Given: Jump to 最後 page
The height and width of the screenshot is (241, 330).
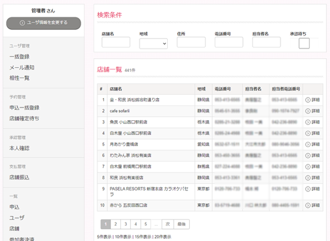Looking at the screenshot, I should pos(181,224).
